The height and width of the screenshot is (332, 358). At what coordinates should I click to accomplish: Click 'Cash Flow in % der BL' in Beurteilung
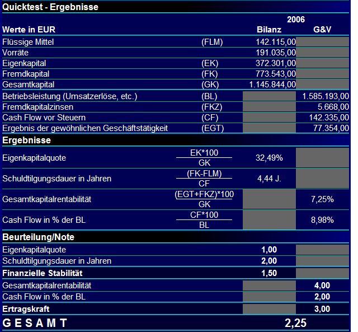[44, 297]
